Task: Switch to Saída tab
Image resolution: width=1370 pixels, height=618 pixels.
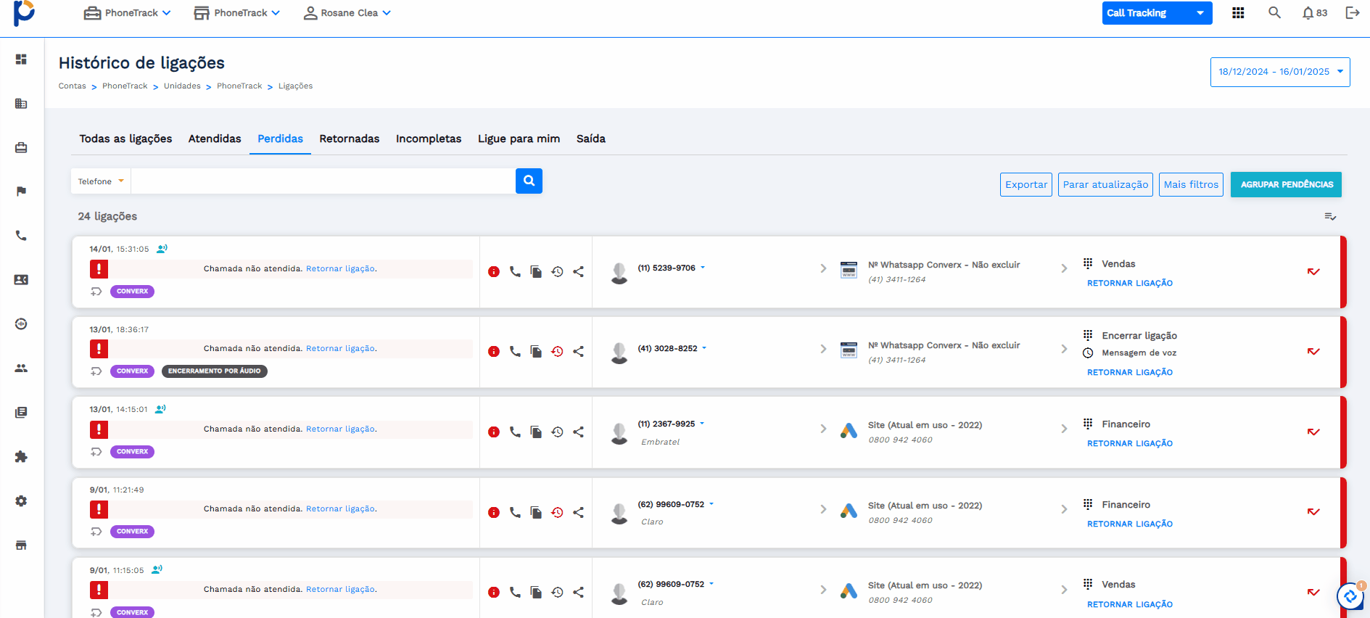Action: click(591, 139)
